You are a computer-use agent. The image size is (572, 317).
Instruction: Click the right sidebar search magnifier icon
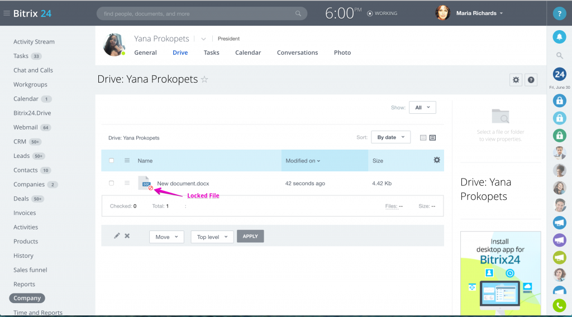[559, 56]
